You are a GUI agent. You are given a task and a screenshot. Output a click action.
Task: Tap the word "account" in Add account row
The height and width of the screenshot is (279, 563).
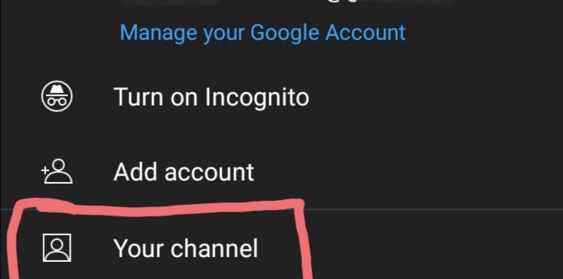point(209,172)
